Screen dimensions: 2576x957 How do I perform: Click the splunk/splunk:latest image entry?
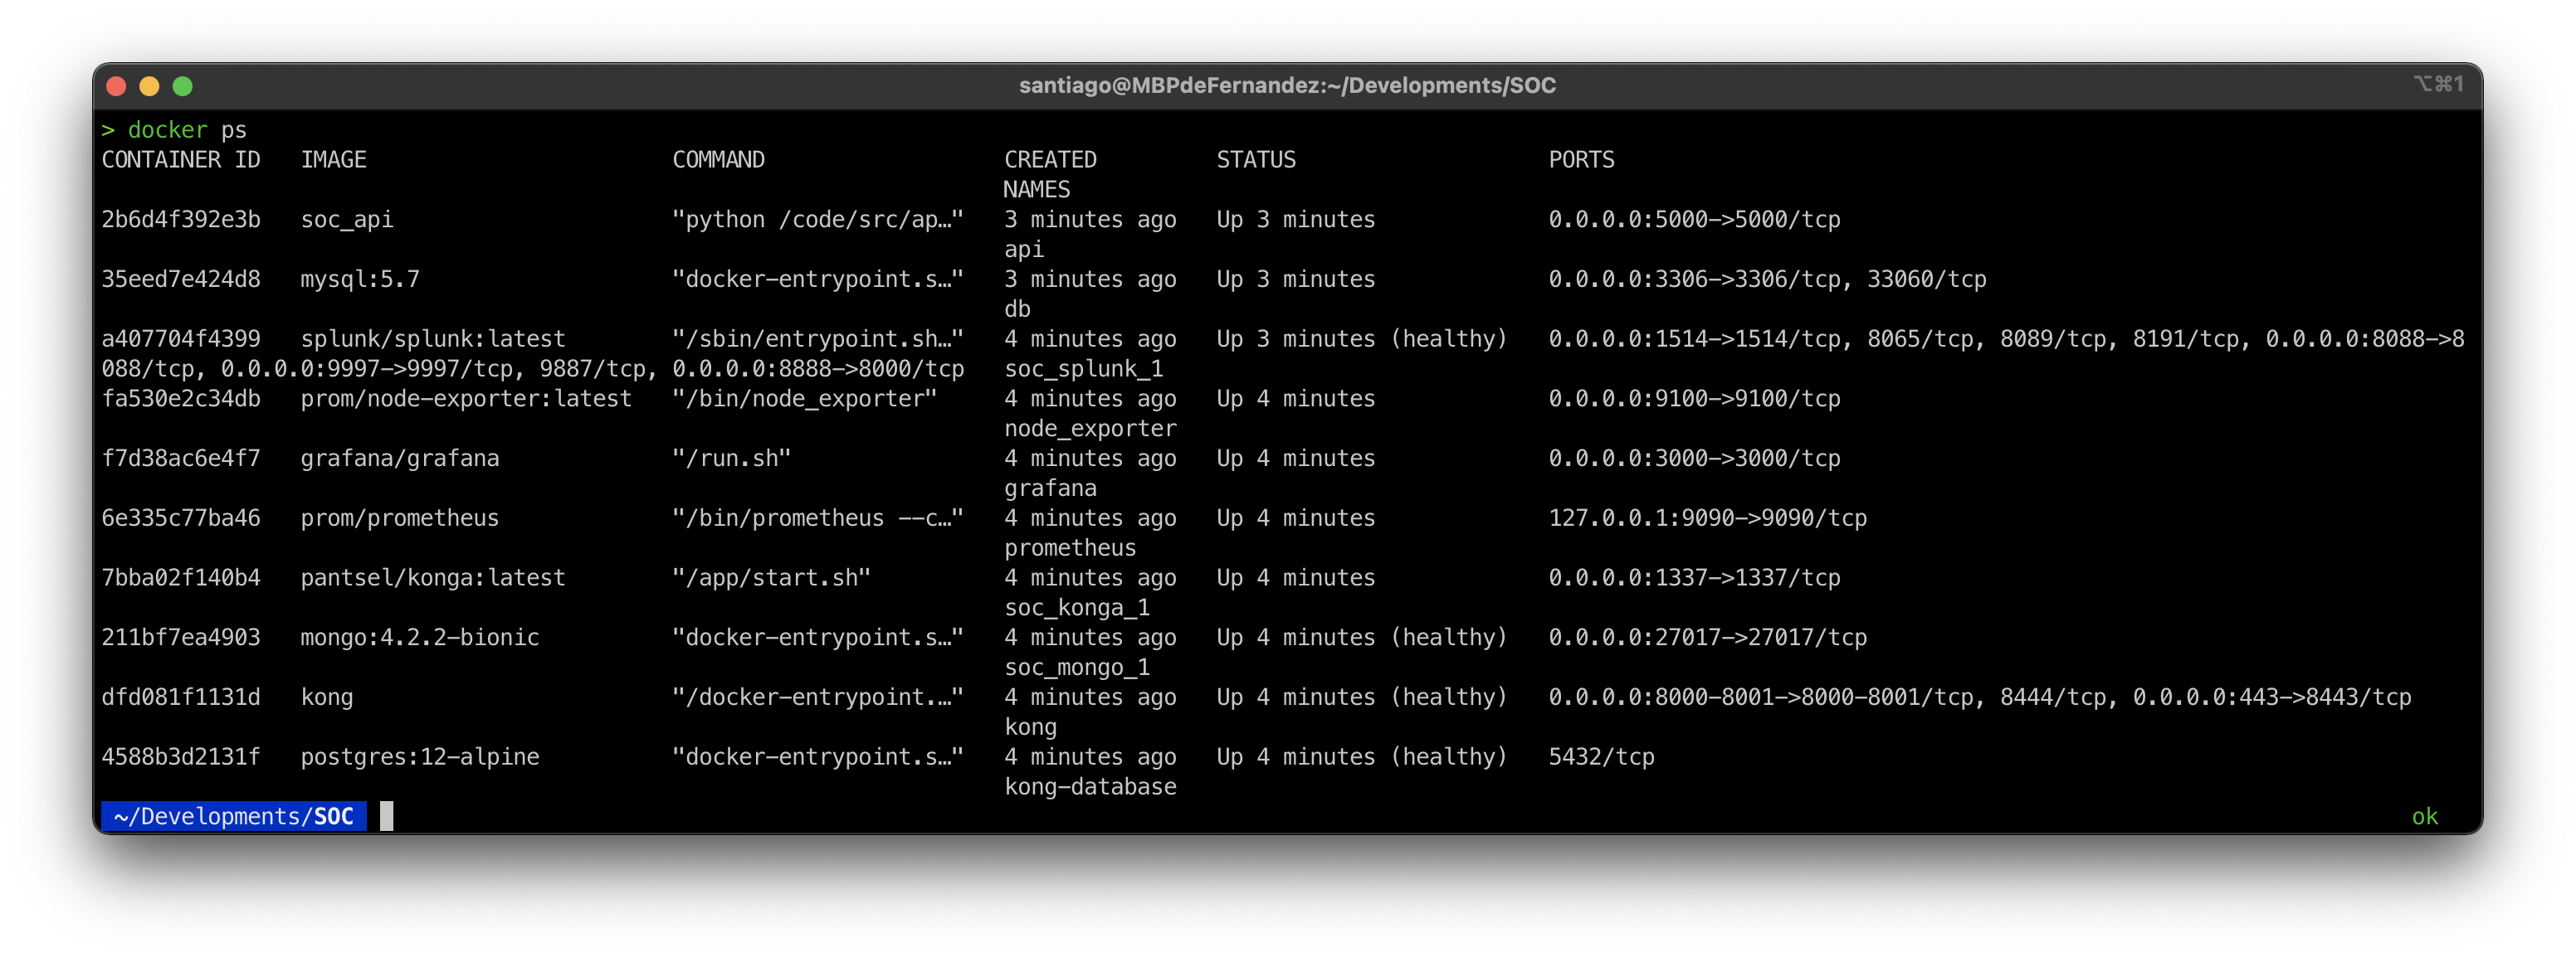click(432, 338)
